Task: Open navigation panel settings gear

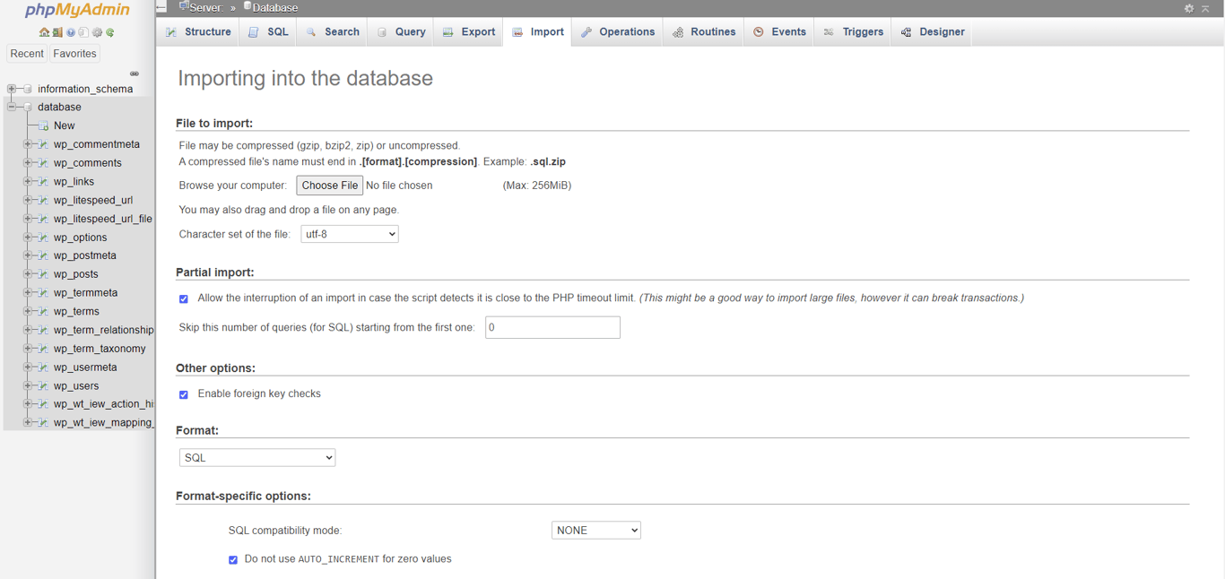Action: point(96,31)
